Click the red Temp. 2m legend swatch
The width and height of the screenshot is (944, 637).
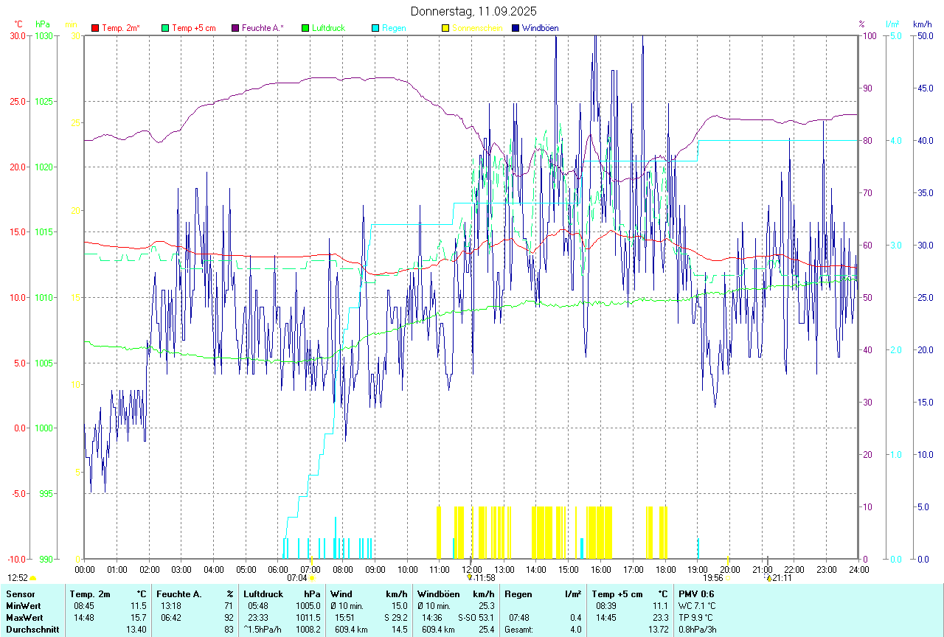95,28
